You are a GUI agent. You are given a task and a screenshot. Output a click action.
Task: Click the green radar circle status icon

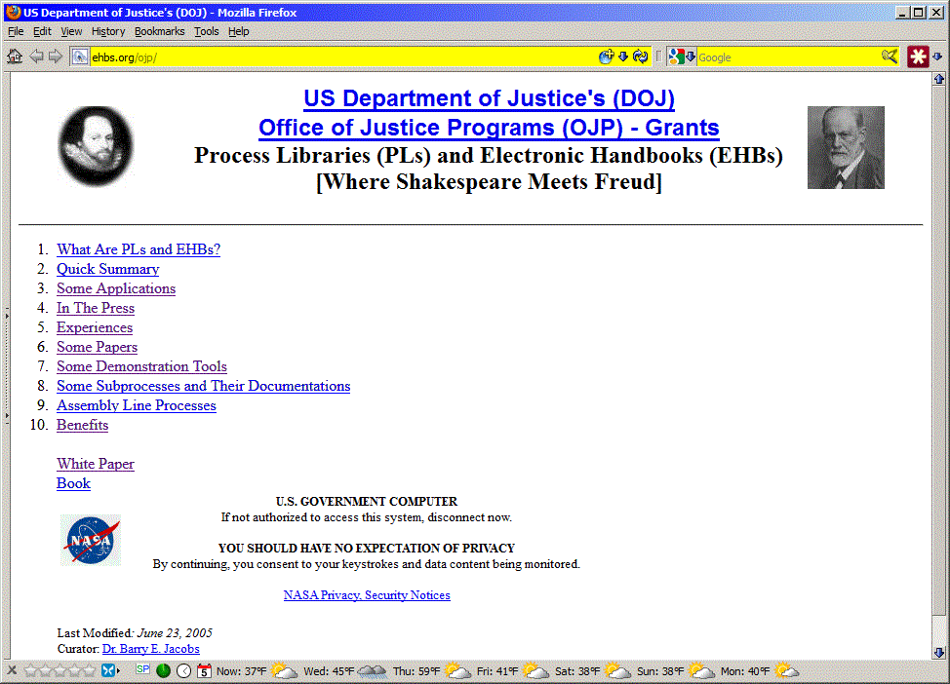163,670
